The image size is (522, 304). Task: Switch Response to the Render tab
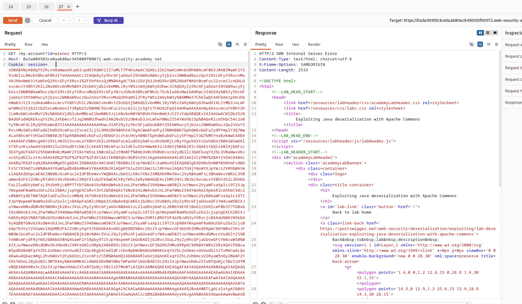coord(314,45)
